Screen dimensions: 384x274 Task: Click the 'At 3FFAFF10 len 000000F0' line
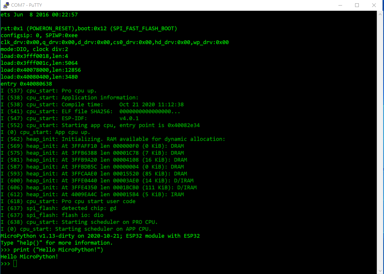92,146
